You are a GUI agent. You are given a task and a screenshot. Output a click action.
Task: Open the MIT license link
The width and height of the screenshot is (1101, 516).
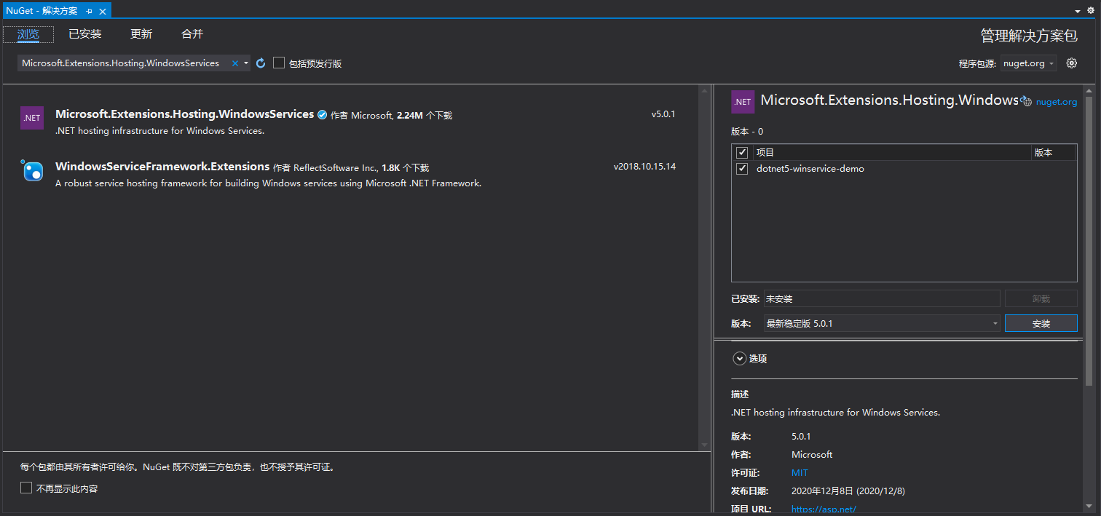point(800,473)
